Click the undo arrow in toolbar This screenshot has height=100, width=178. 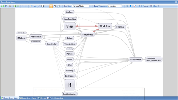(23, 6)
